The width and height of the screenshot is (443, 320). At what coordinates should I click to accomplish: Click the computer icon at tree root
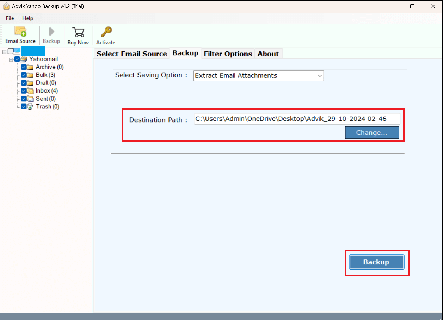(17, 51)
